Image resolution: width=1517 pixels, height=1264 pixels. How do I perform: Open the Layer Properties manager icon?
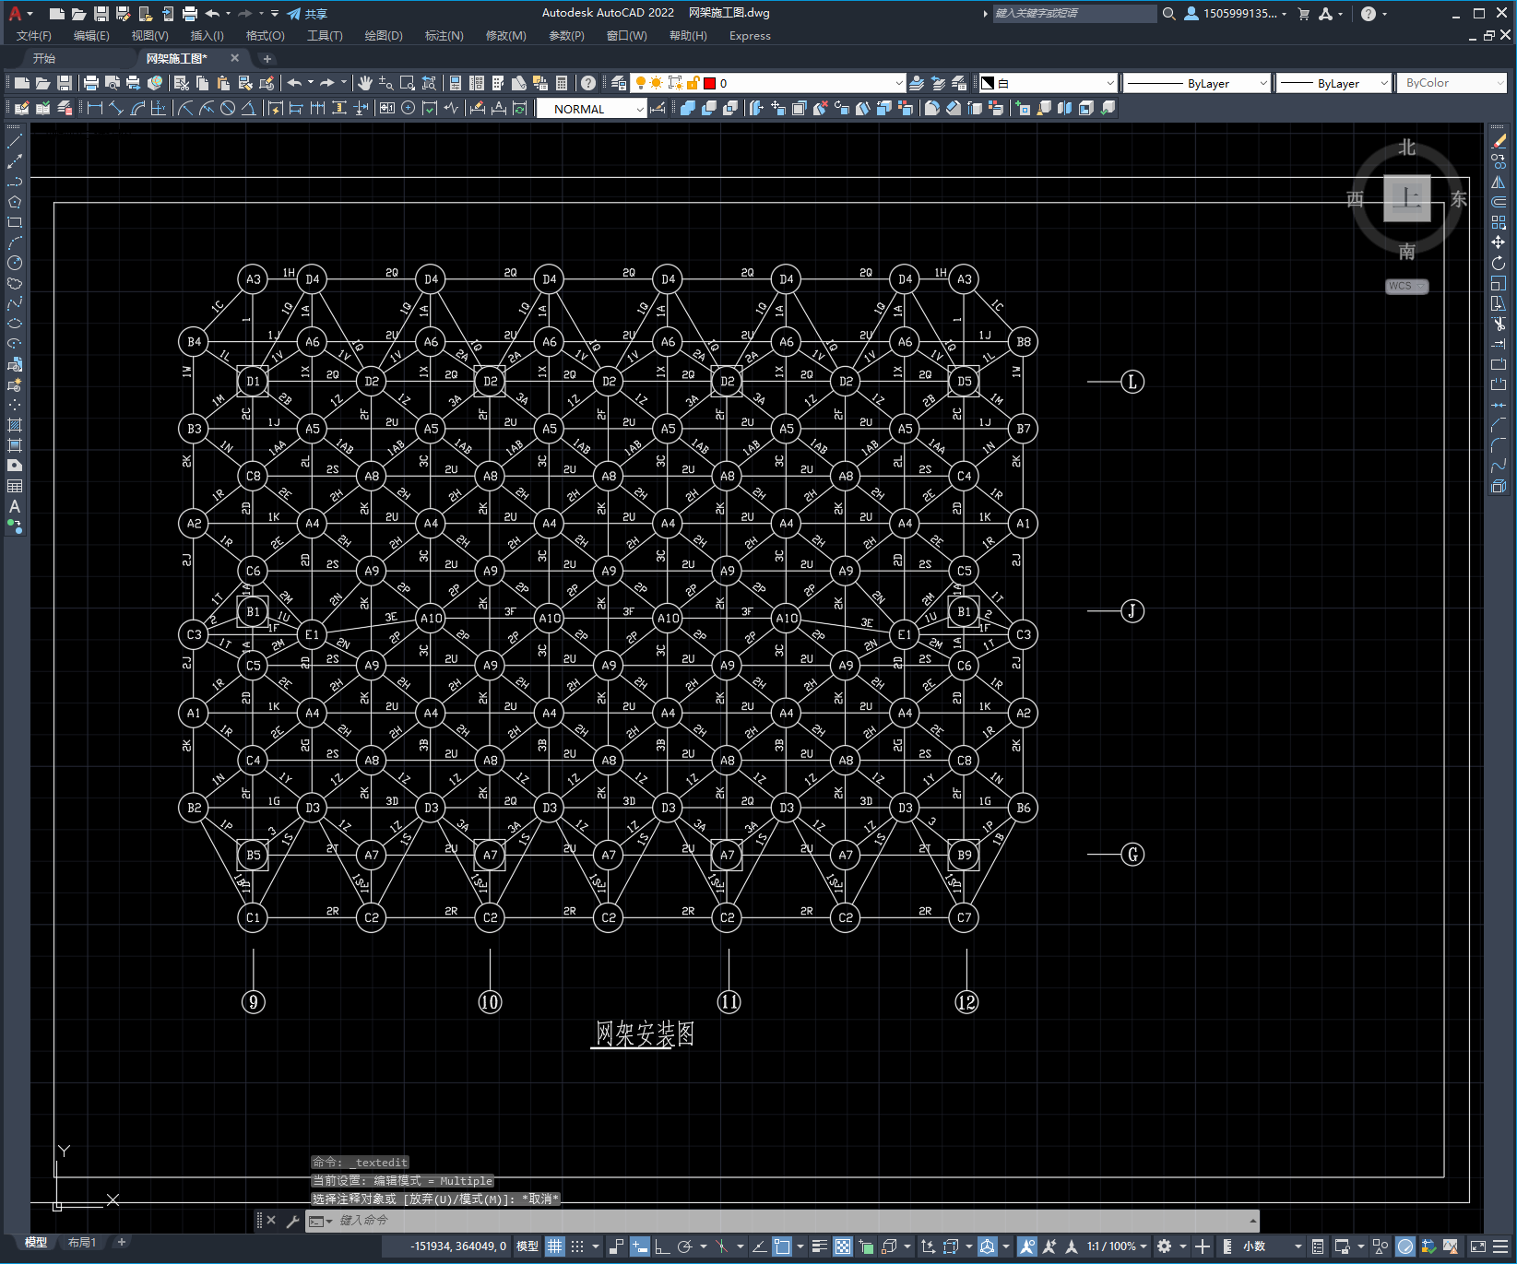tap(619, 83)
